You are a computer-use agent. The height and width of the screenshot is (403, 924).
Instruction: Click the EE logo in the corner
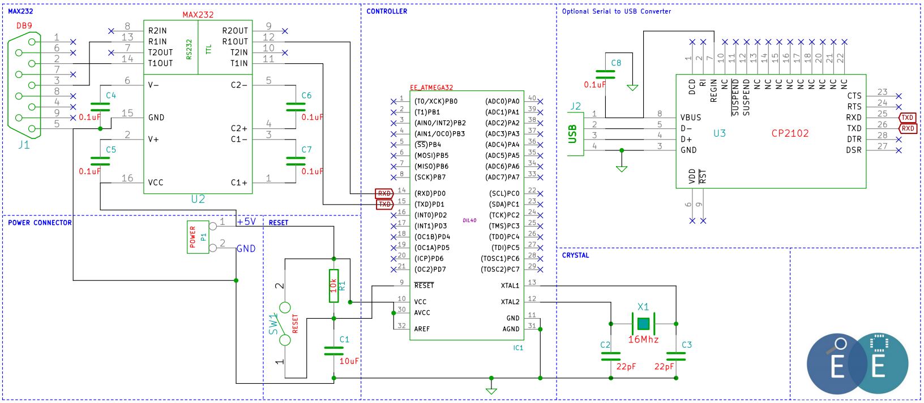point(857,364)
